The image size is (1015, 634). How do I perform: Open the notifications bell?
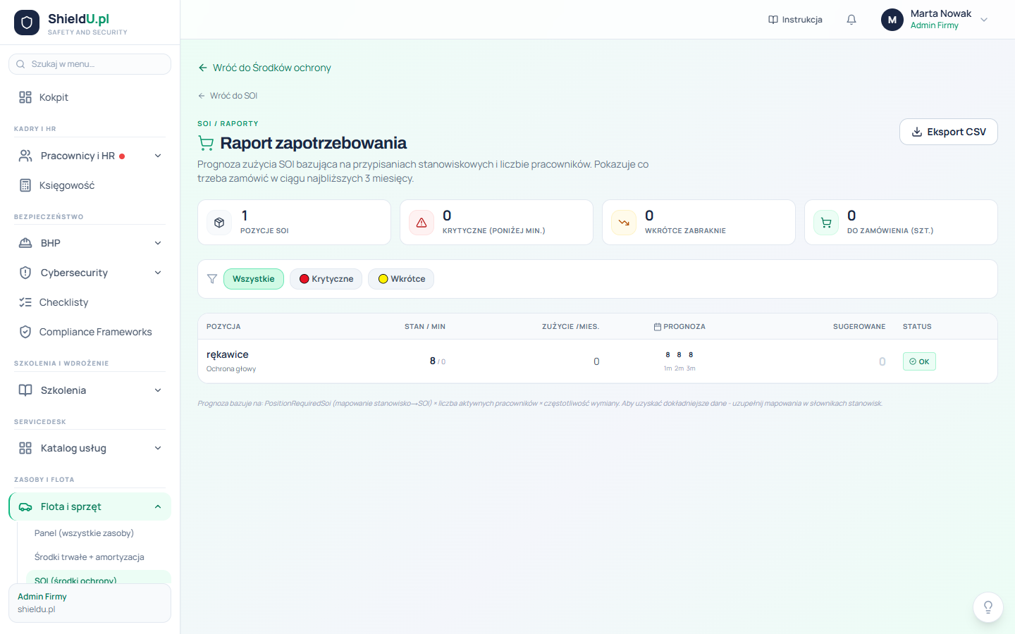click(851, 20)
